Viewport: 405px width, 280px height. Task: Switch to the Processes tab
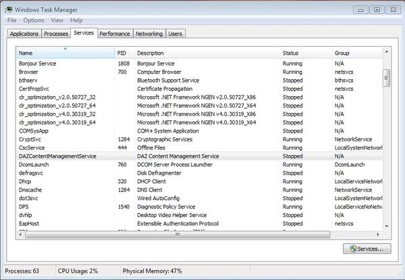[x=56, y=34]
